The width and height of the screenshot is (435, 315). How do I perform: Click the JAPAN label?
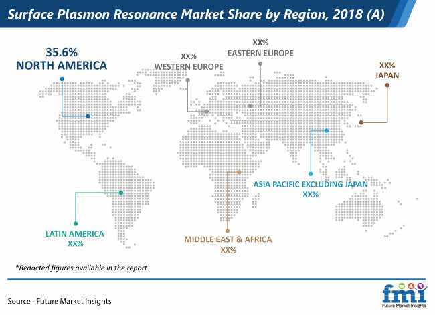(x=387, y=76)
